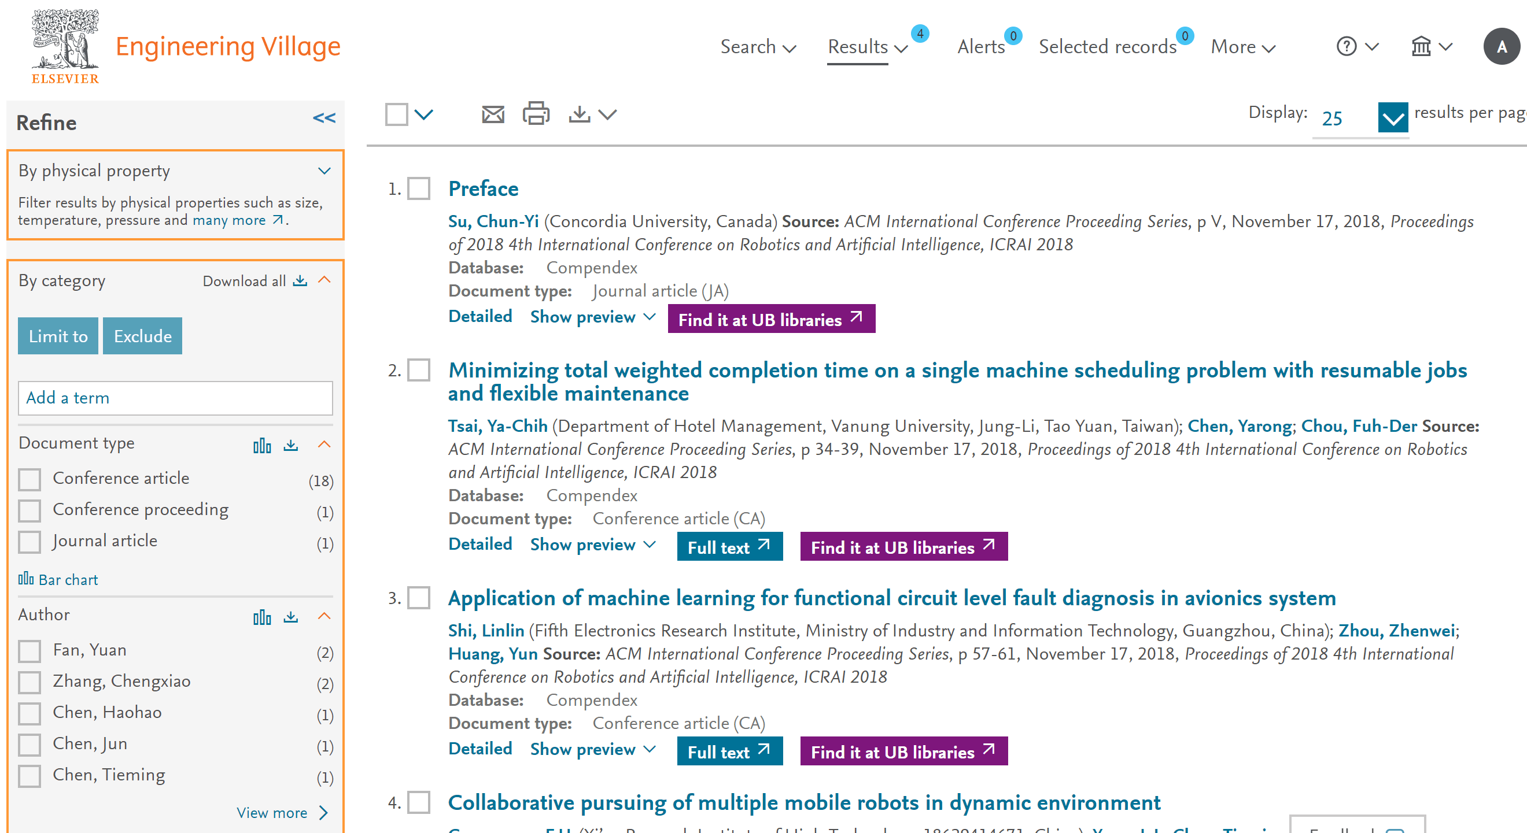Image resolution: width=1527 pixels, height=833 pixels.
Task: Open the results per page dropdown
Action: [x=1392, y=119]
